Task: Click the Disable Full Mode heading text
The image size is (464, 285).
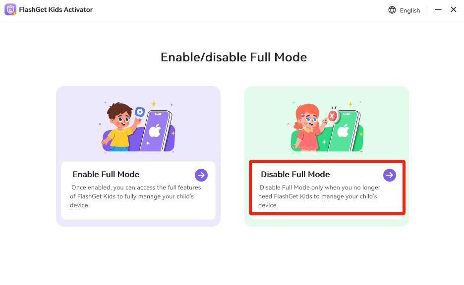Action: coord(295,174)
